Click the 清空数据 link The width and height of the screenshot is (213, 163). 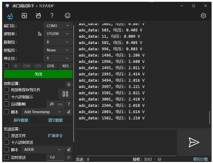[55, 120]
